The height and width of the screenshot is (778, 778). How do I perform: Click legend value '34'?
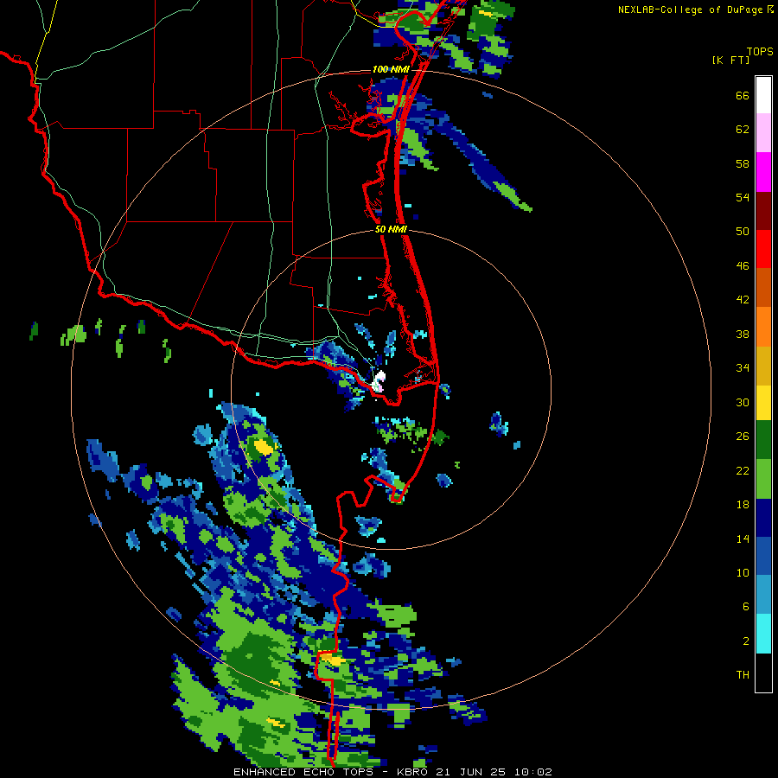coord(743,368)
